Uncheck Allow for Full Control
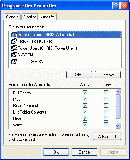Screen dimensions: 130x160 [85, 93]
